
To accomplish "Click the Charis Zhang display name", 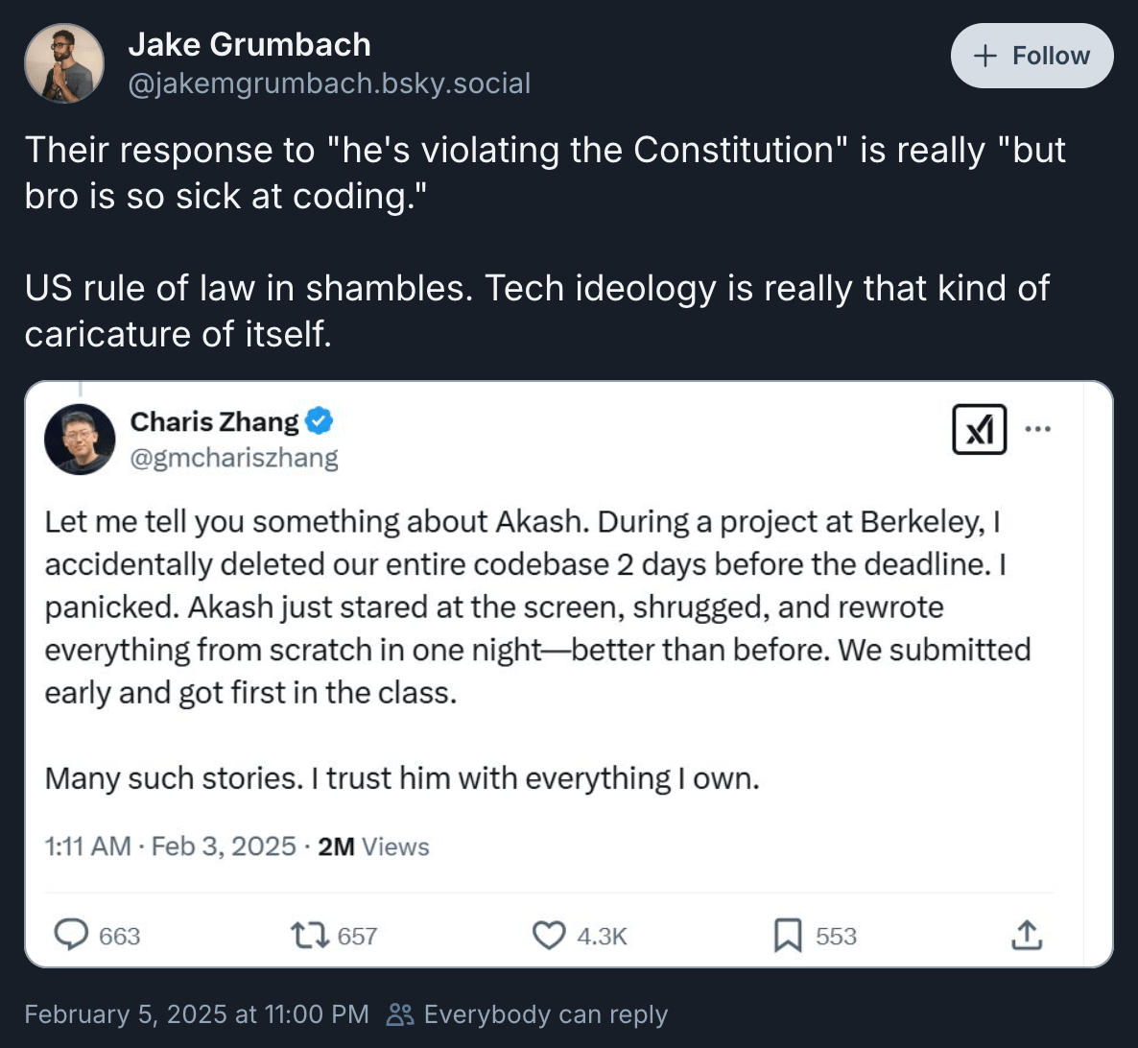I will click(214, 421).
